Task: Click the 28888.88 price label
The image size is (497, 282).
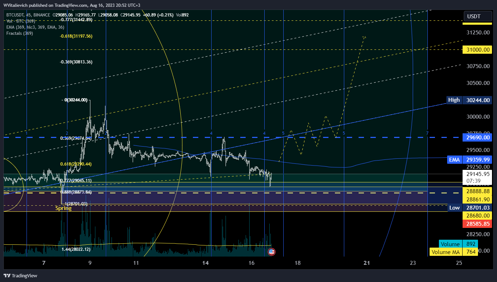Action: 477,192
